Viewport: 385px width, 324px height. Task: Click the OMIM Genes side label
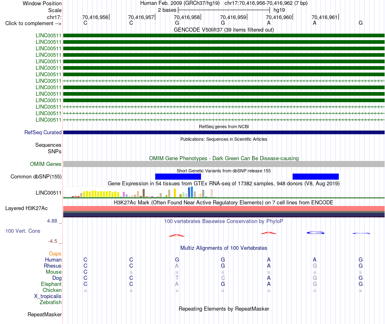coord(46,164)
